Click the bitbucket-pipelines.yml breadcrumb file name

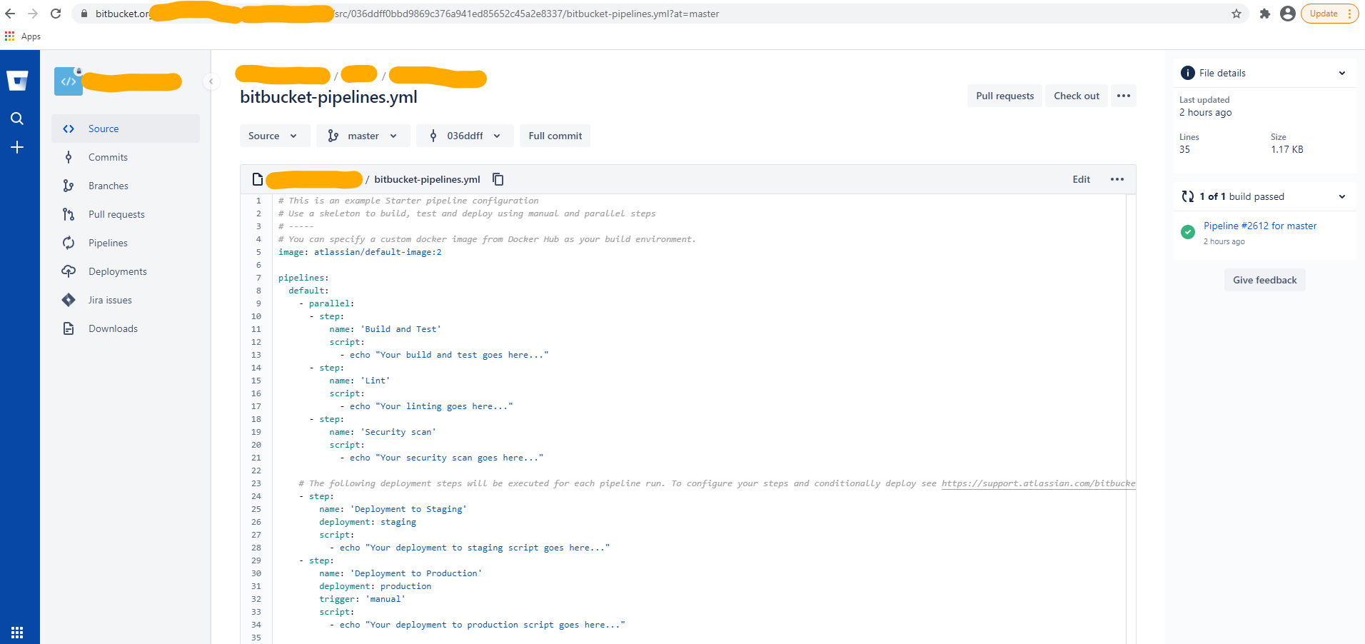[427, 179]
